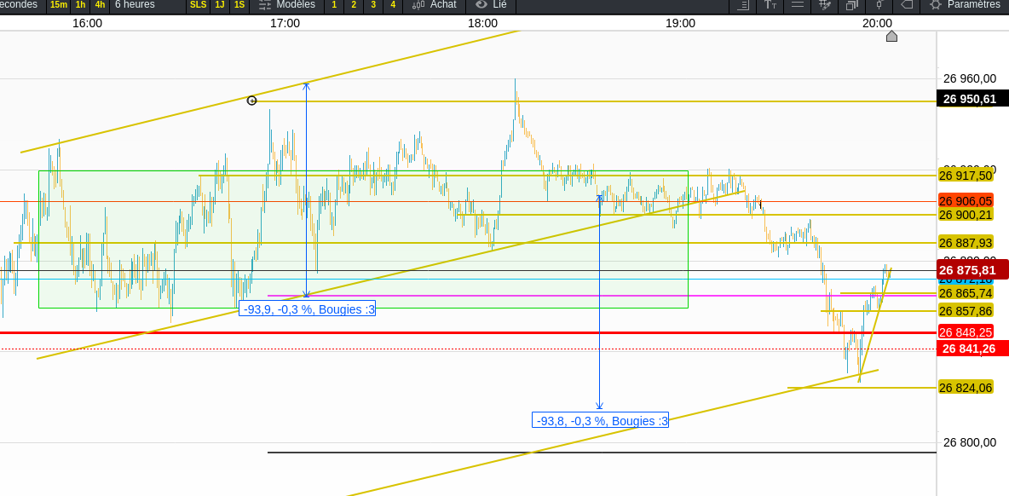Viewport: 1009px width, 496px height.
Task: Open the Modèles templates dropdown
Action: [x=286, y=5]
